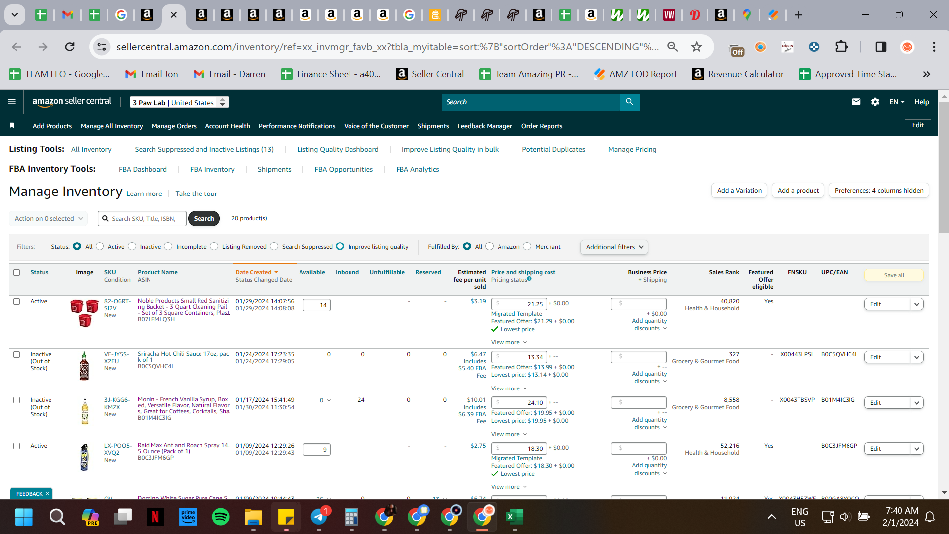
Task: Open File Explorer from the taskbar
Action: point(253,517)
